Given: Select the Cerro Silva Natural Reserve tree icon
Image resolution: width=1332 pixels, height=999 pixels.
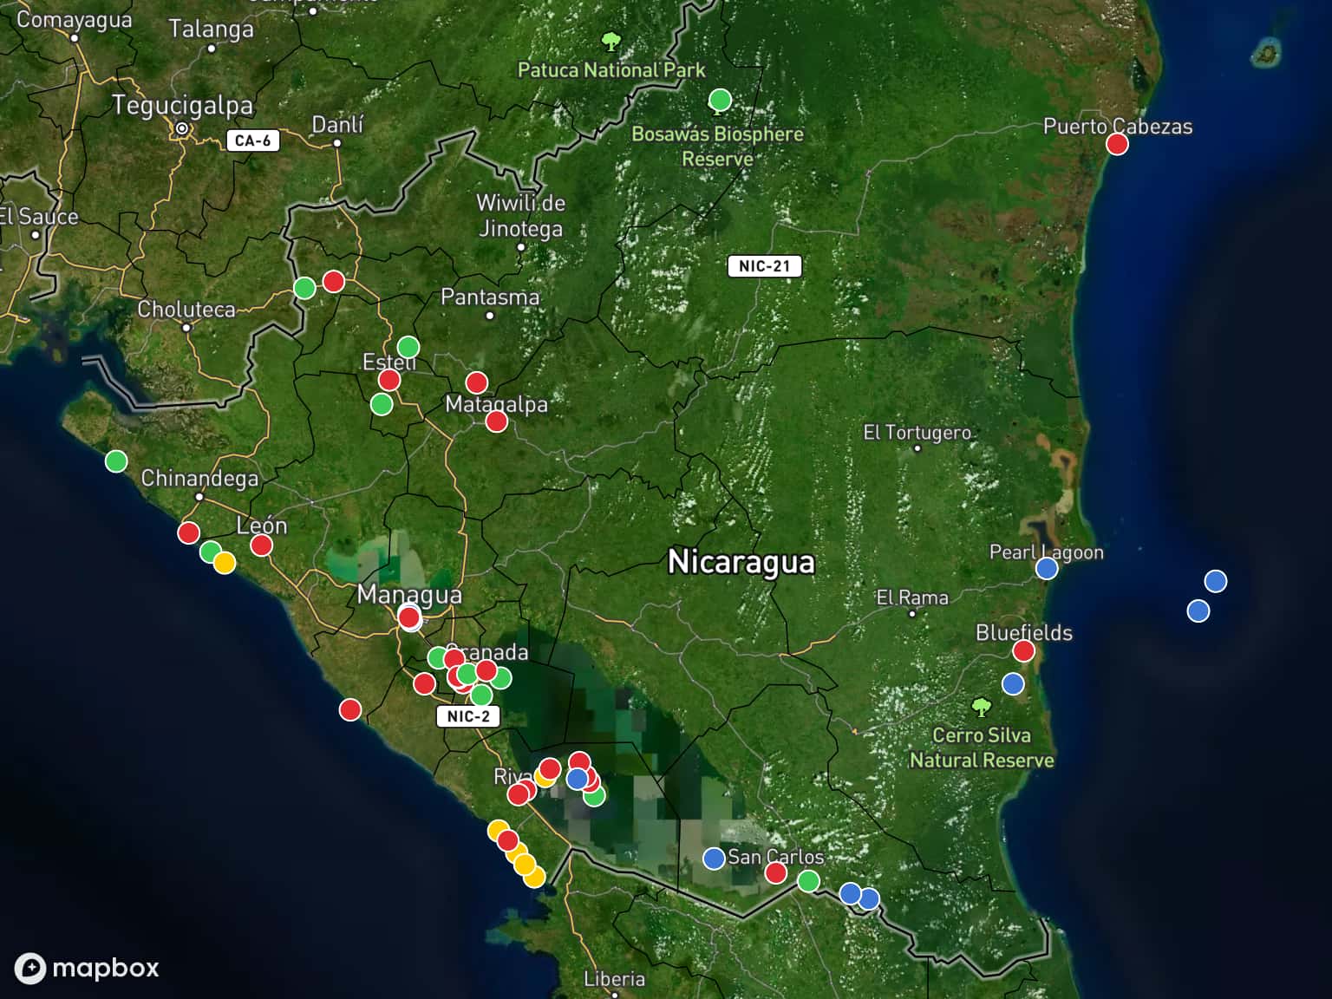Looking at the screenshot, I should click(981, 708).
